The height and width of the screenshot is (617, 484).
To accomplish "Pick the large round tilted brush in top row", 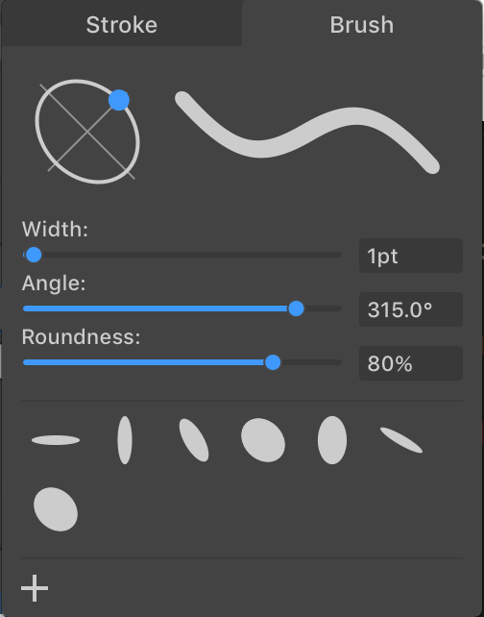I will 263,440.
